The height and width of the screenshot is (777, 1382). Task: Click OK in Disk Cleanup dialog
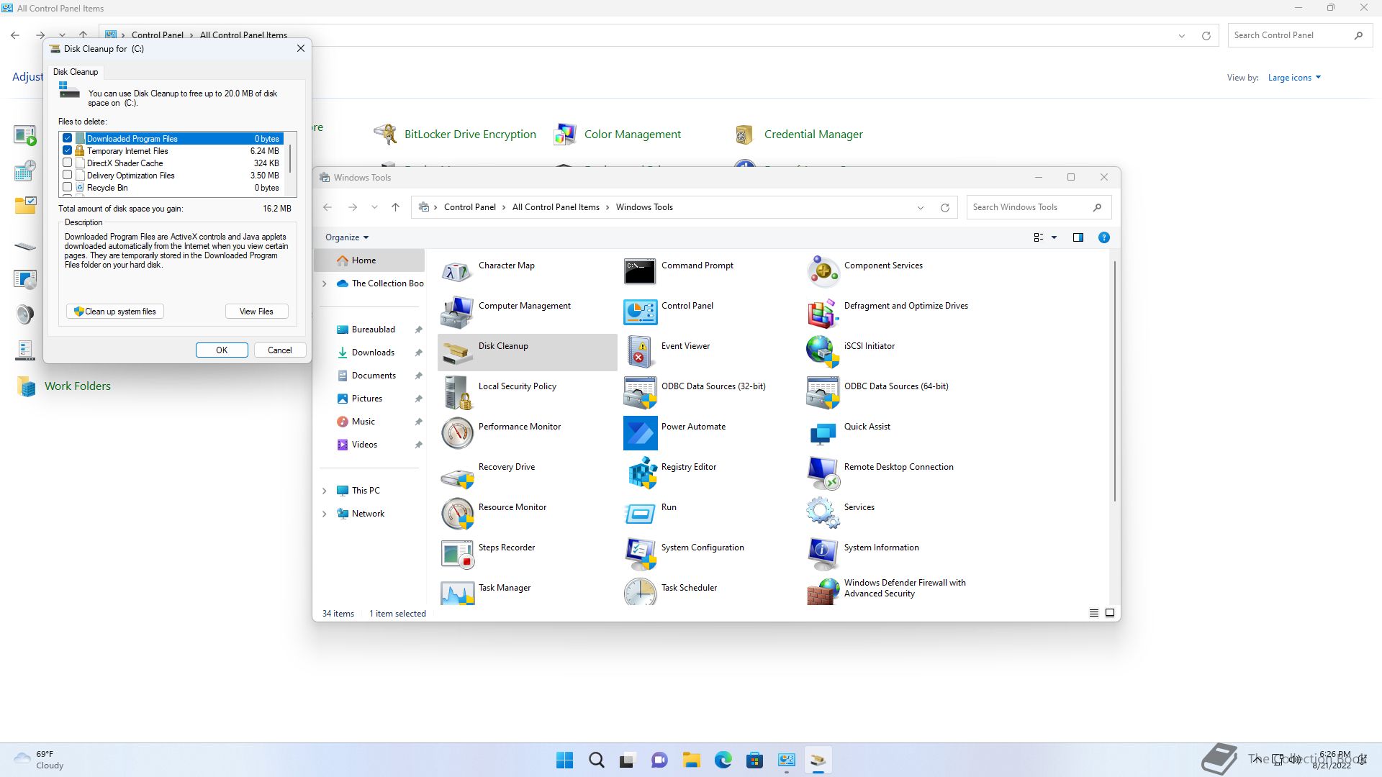tap(222, 350)
